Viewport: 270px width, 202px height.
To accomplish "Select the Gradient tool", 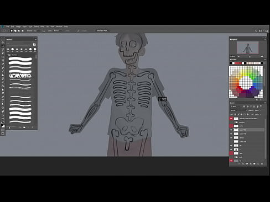I will (x=3, y=86).
